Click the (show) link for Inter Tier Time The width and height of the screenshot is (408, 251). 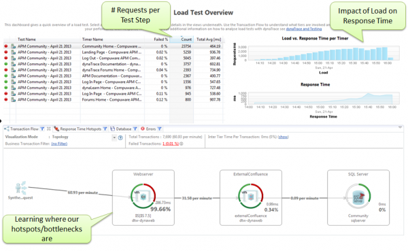[283, 137]
